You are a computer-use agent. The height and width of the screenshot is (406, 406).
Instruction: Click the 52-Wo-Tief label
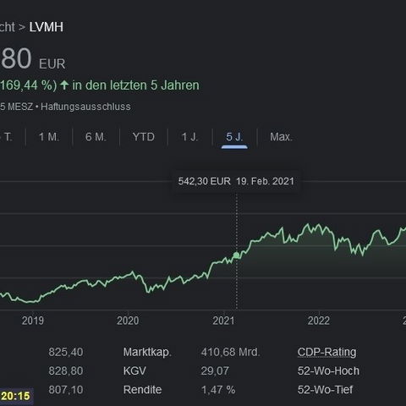[x=325, y=390]
